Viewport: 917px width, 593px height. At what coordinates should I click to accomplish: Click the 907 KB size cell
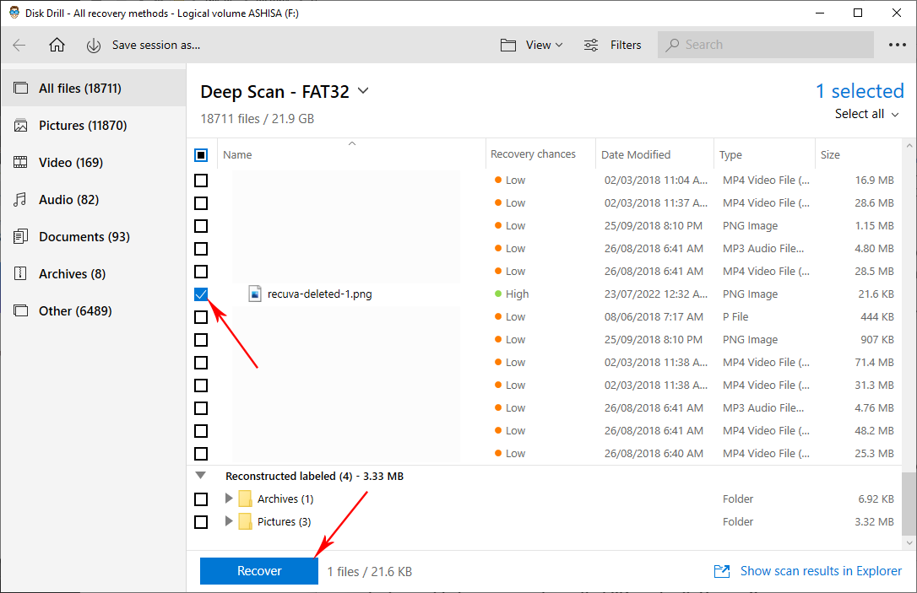[877, 339]
